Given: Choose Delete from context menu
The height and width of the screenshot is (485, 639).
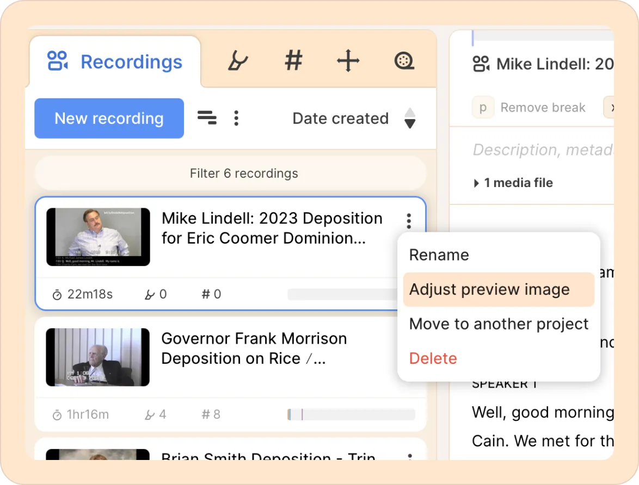Looking at the screenshot, I should click(x=433, y=358).
